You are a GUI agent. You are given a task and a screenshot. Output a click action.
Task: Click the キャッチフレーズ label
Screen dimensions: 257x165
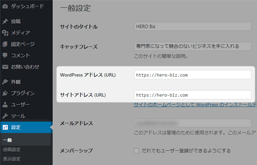[79, 47]
